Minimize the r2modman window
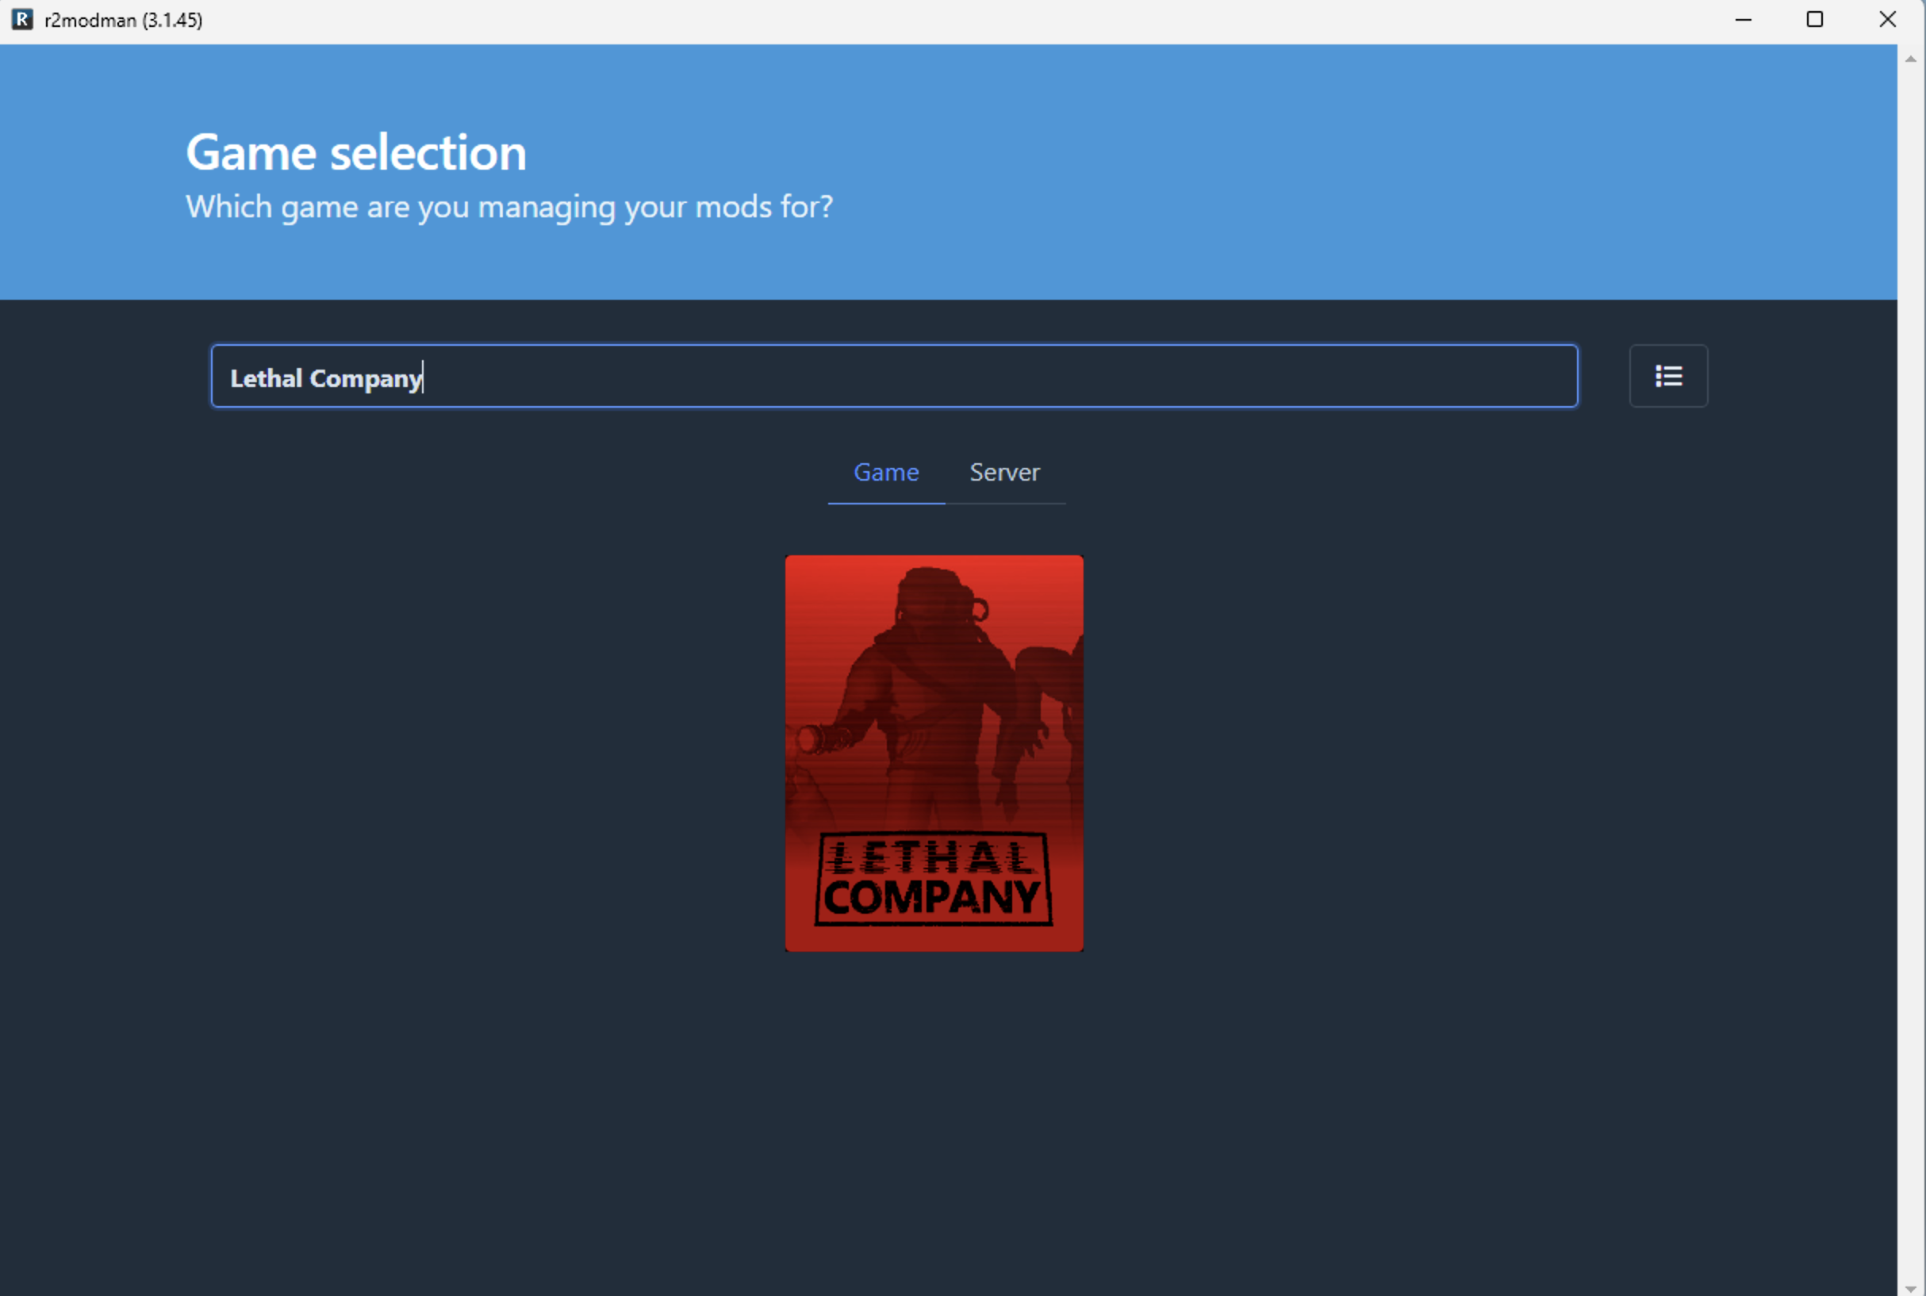 1743,19
